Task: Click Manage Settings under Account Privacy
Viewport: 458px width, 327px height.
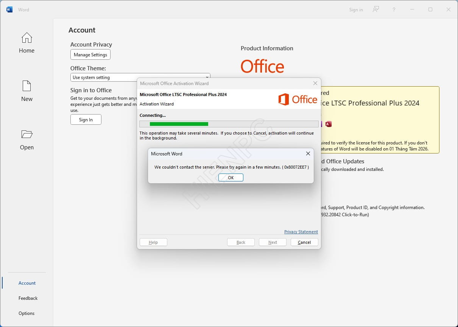Action: point(90,54)
